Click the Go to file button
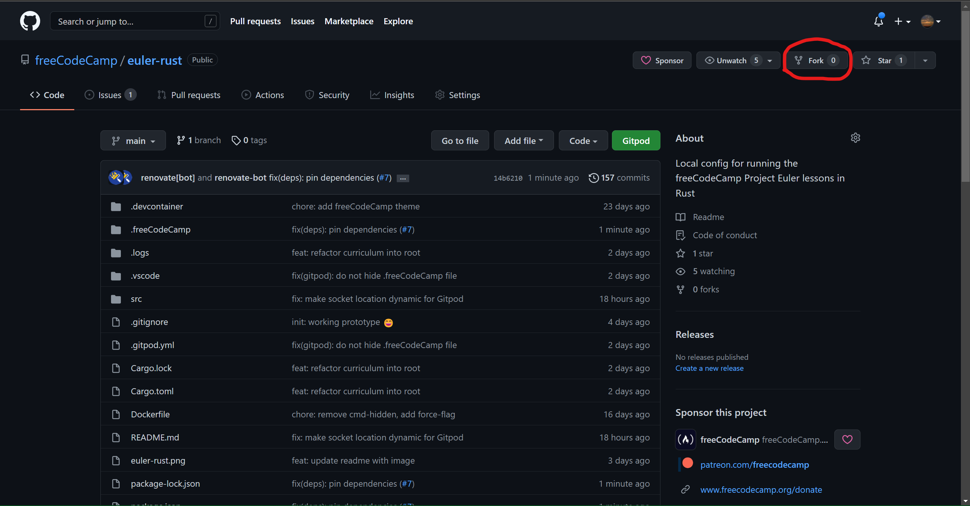This screenshot has height=506, width=970. pos(460,141)
